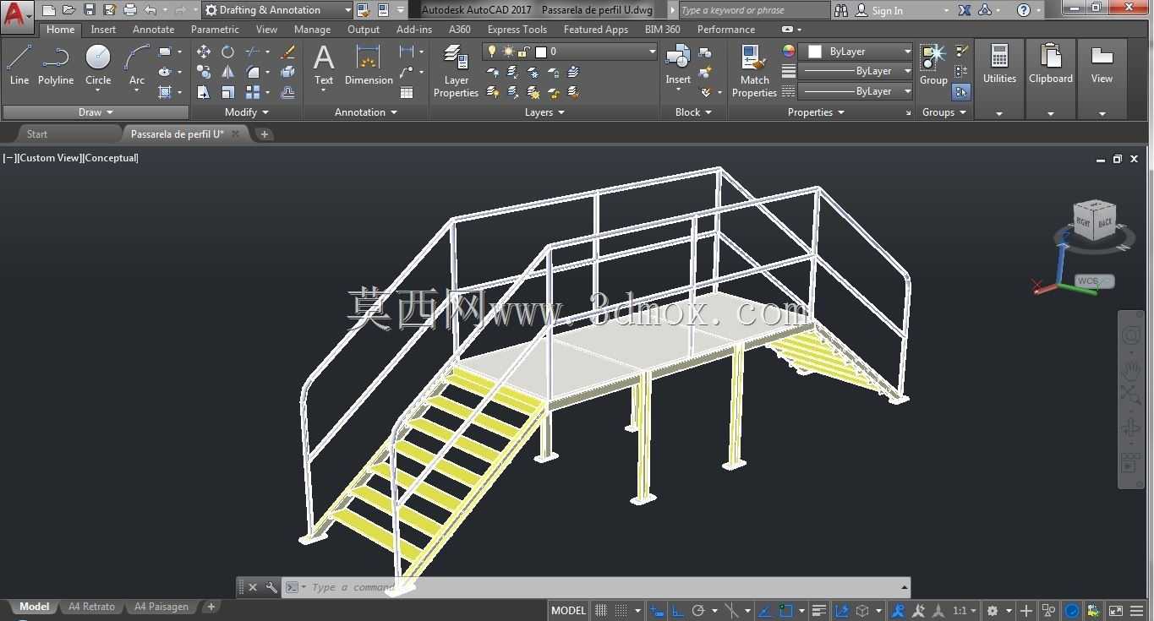1154x621 pixels.
Task: Select the Polyline tool
Action: click(56, 65)
